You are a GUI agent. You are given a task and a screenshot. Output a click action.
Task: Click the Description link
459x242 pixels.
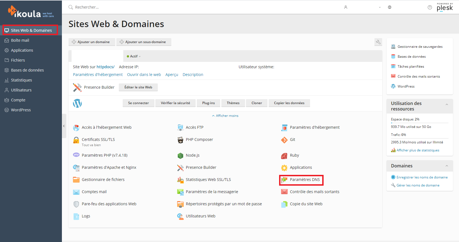[x=193, y=75]
